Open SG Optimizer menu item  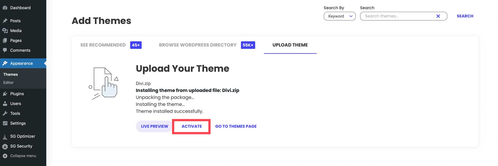pyautogui.click(x=23, y=136)
